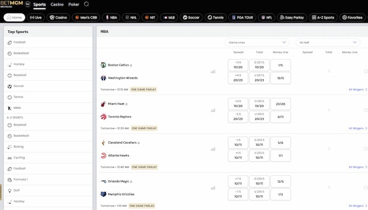
Task: Open the A-Z Sports pill
Action: coord(323,17)
